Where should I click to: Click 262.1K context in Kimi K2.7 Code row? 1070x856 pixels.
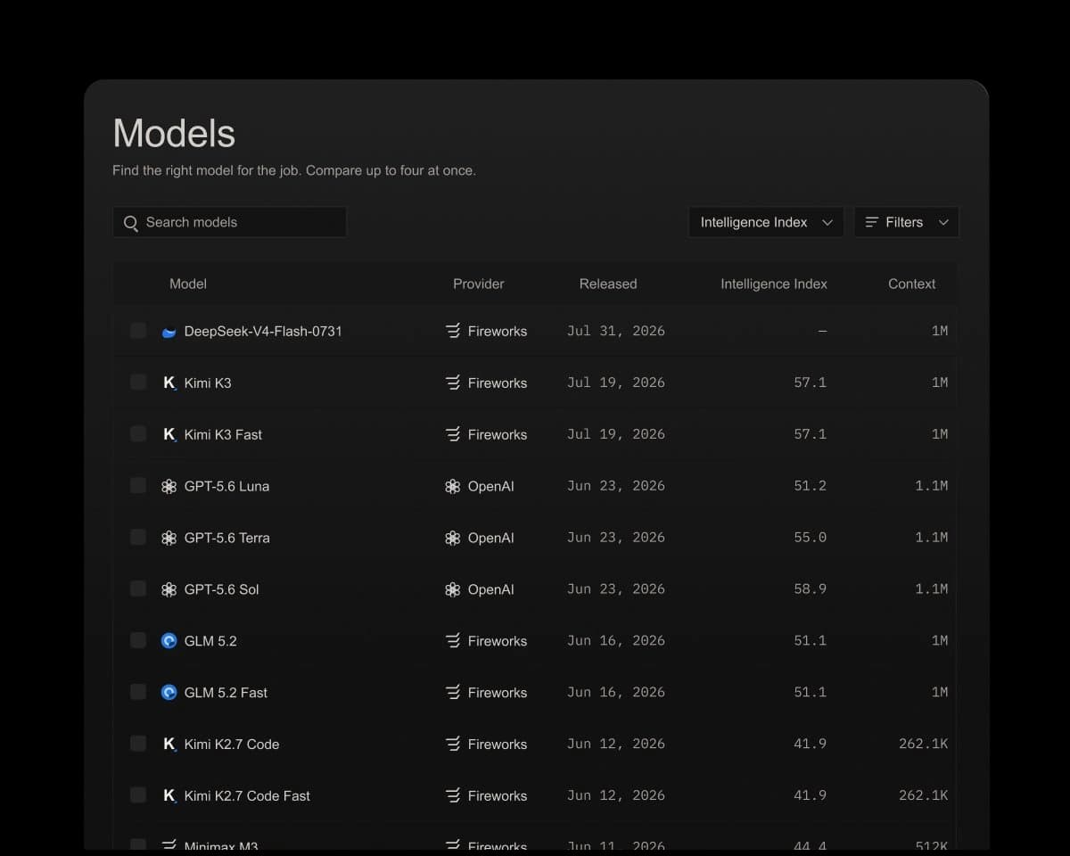[x=923, y=744]
